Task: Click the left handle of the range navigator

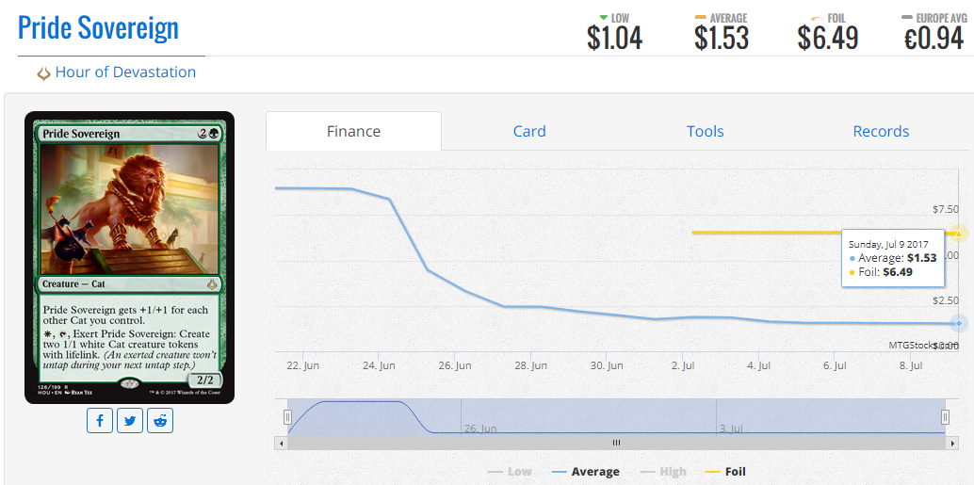Action: point(288,417)
